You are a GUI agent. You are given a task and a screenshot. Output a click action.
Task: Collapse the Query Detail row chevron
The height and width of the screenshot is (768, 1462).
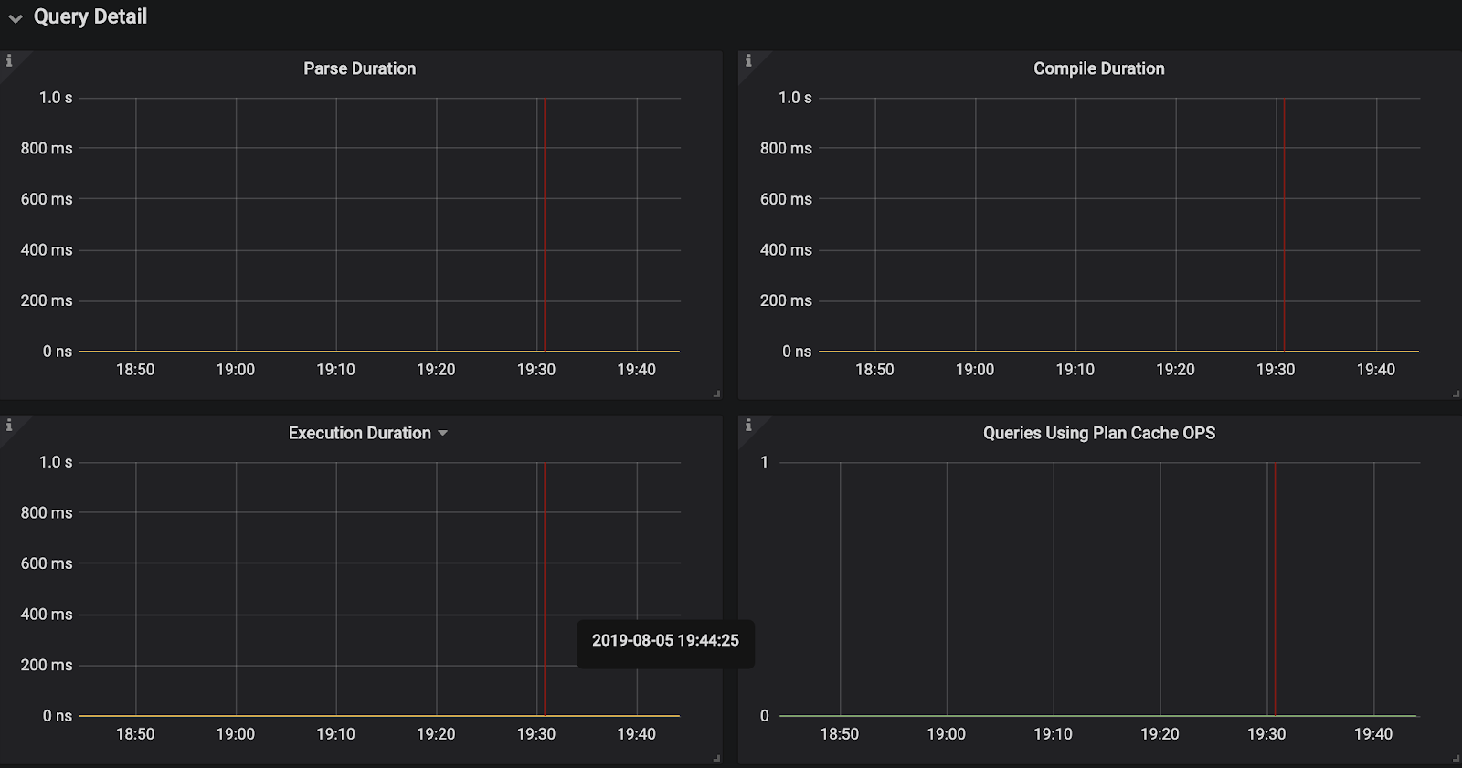click(x=16, y=18)
